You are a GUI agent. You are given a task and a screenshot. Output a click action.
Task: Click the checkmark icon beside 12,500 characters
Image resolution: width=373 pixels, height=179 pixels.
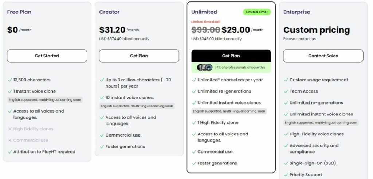point(10,80)
